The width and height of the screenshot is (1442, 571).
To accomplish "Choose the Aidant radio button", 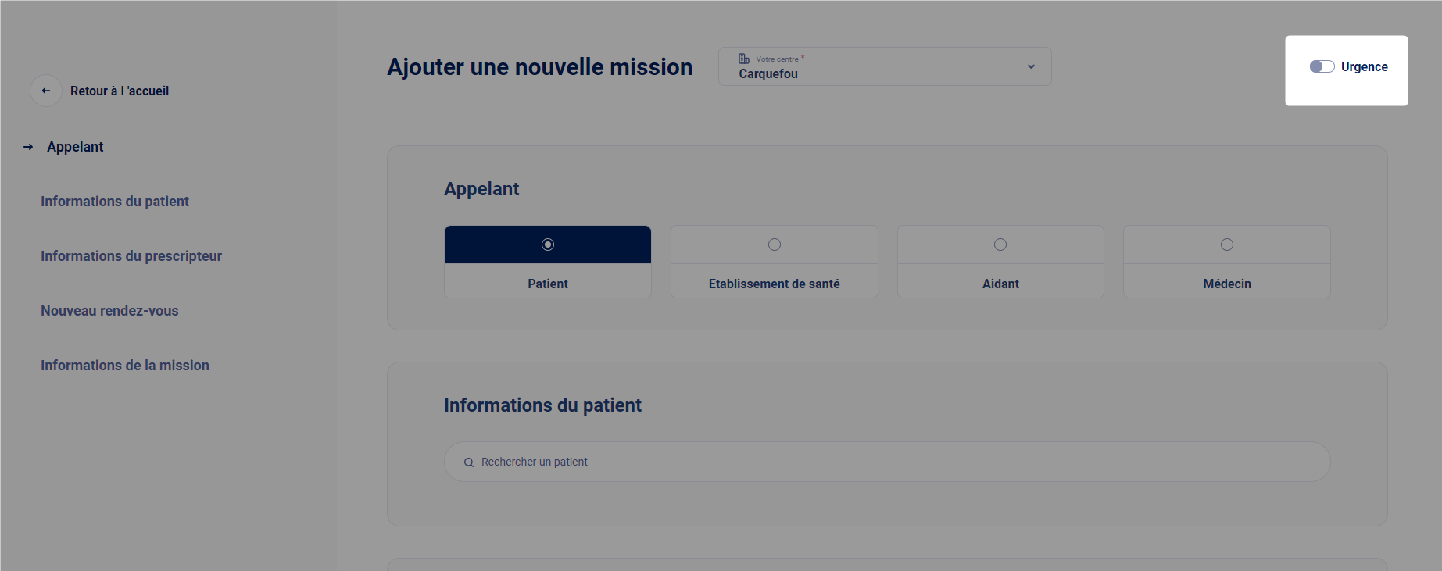I will [x=1000, y=244].
